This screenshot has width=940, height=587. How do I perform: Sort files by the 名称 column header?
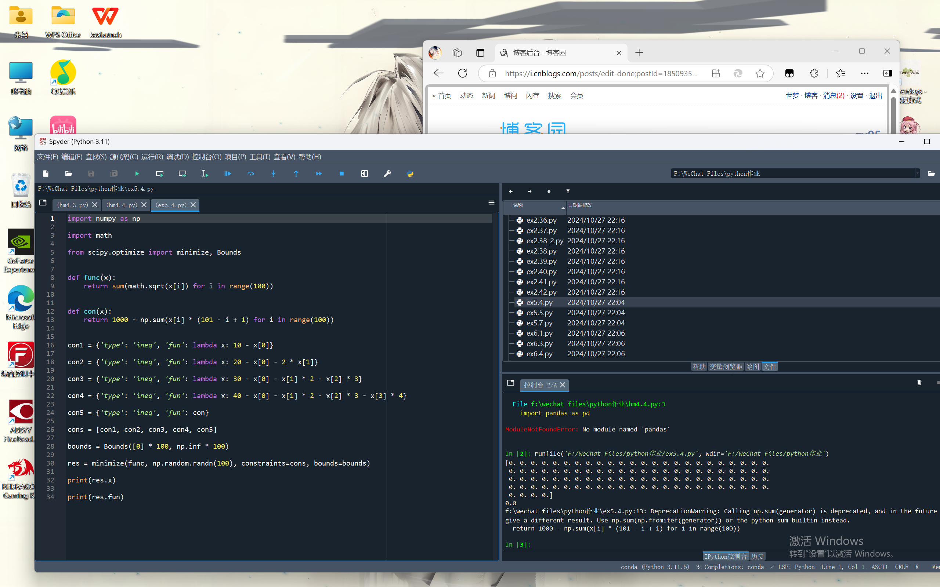(518, 205)
